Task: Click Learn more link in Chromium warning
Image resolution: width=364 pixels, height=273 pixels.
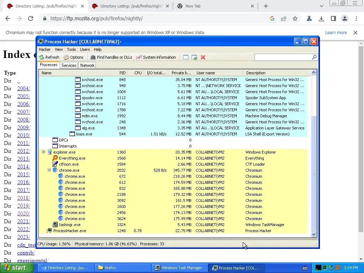Action: pyautogui.click(x=336, y=33)
